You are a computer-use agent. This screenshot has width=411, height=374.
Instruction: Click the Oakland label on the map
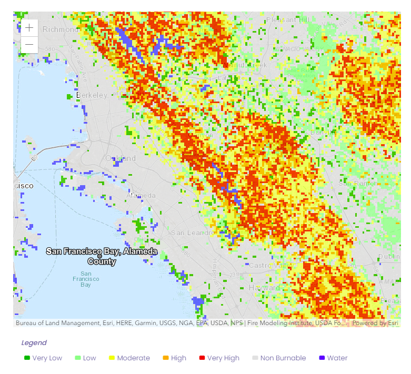click(x=121, y=158)
